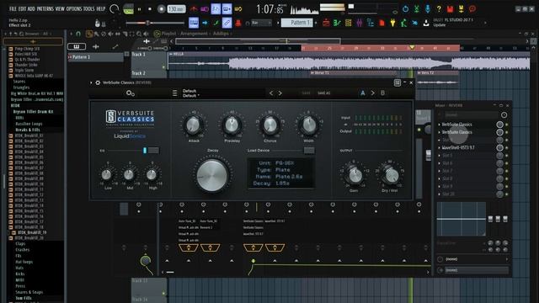Open the channel rack icon

tap(348, 23)
